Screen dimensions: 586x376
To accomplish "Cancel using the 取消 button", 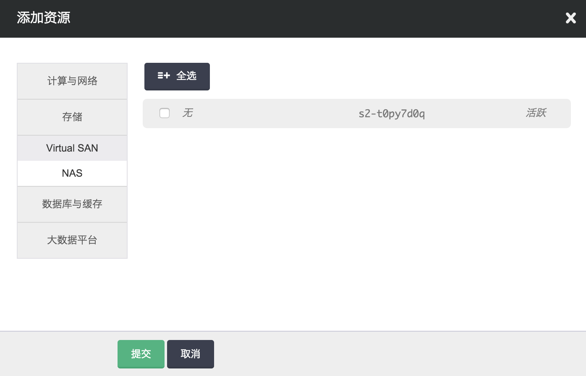I will click(190, 354).
